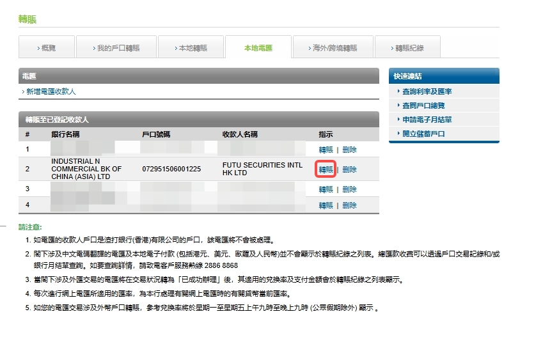Select the 本地電匯 tab
This screenshot has width=543, height=337.
pyautogui.click(x=258, y=48)
